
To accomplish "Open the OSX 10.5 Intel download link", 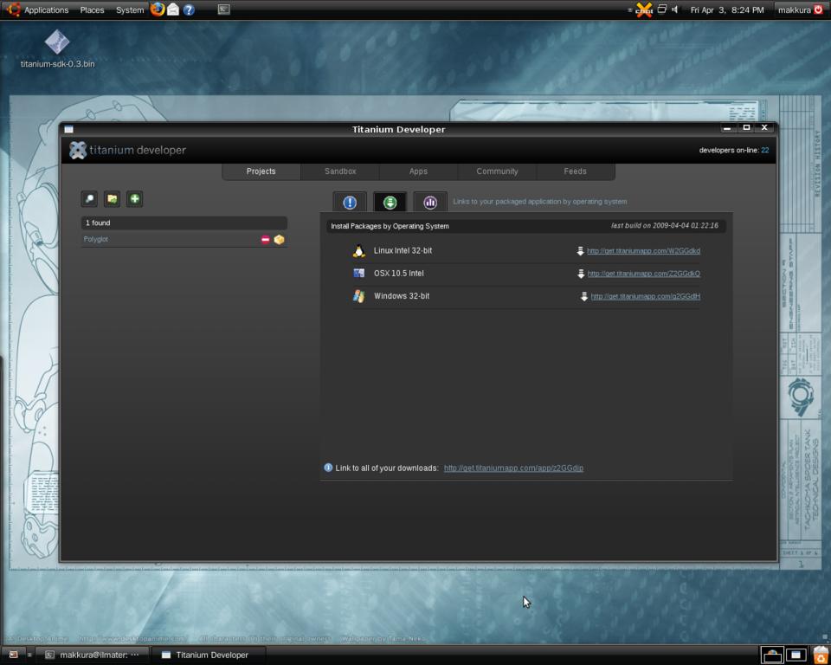I will 643,274.
